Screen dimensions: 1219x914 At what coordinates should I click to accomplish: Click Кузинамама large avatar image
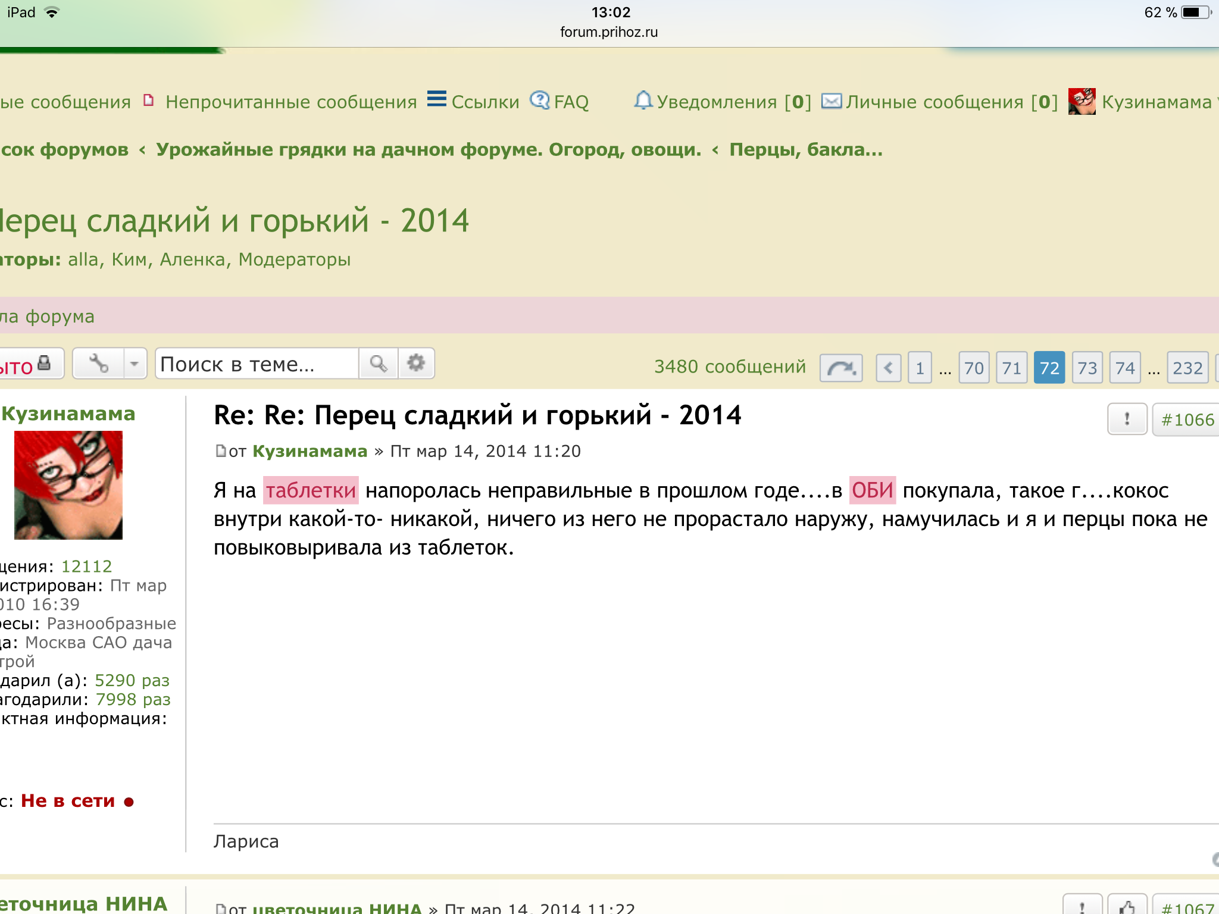68,485
